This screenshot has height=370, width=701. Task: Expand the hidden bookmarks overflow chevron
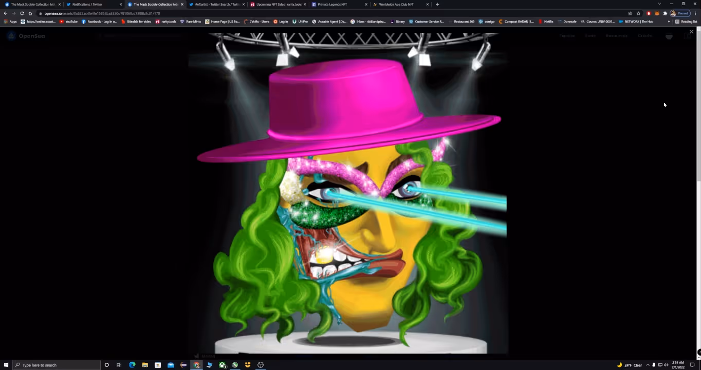(x=669, y=22)
